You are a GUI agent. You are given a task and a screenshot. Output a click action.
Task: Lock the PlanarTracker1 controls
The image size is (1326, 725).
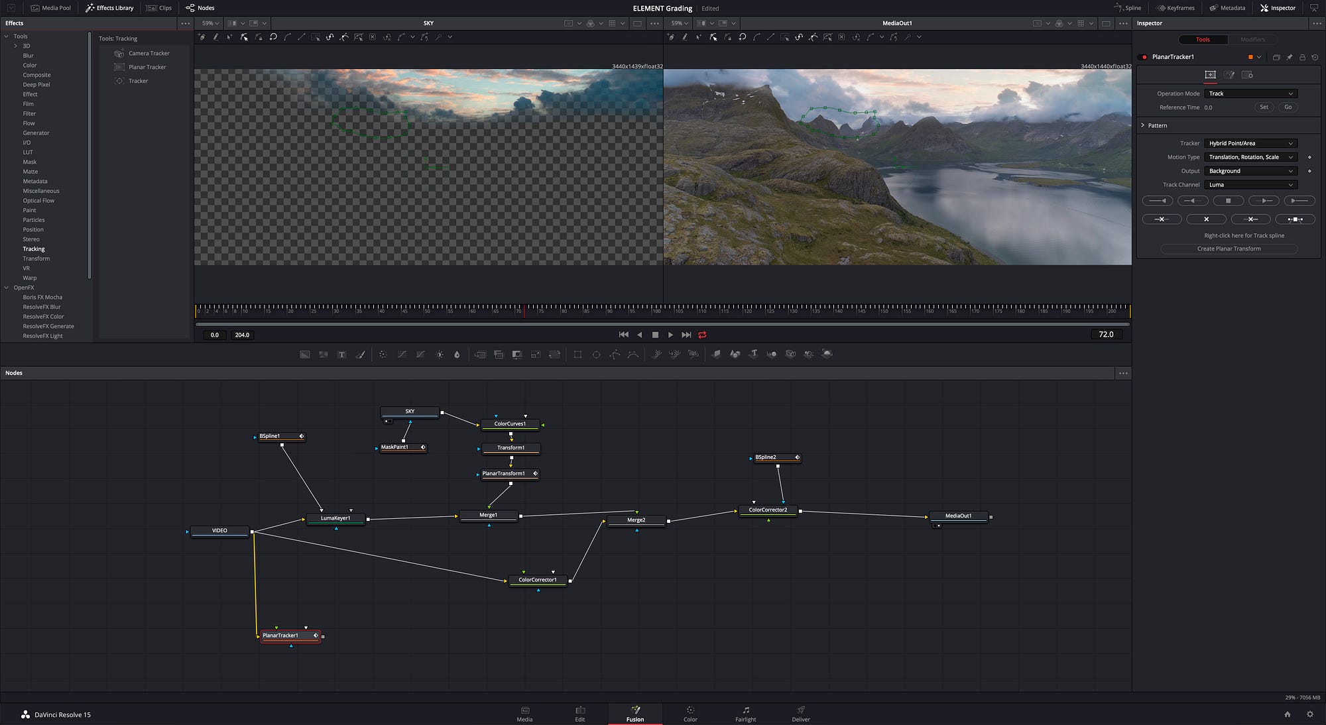tap(1302, 57)
